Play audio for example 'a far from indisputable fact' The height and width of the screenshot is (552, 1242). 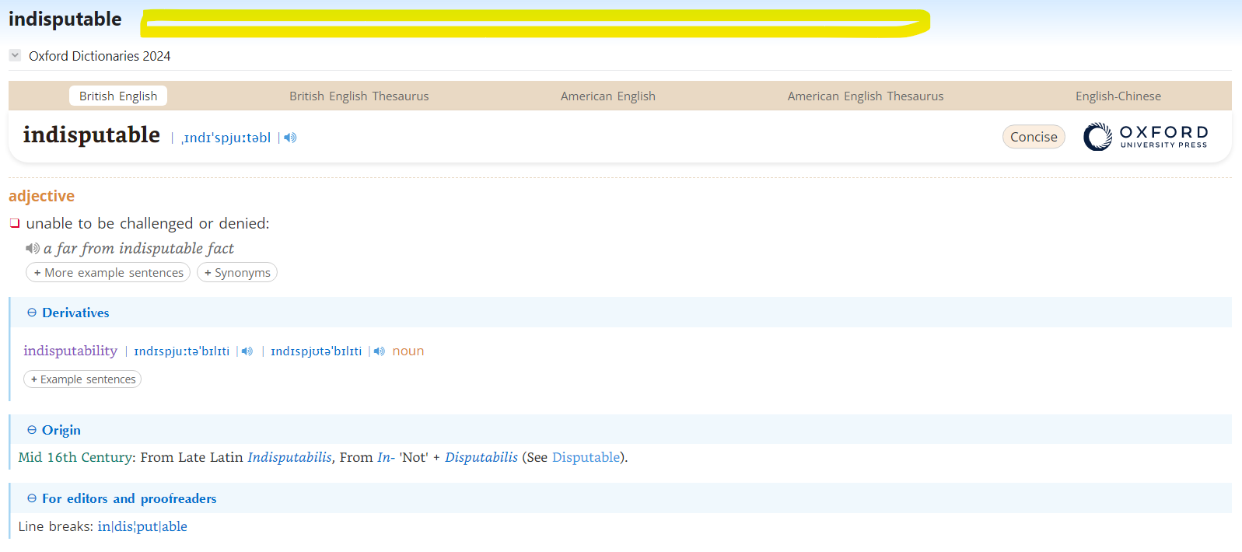[x=33, y=249]
